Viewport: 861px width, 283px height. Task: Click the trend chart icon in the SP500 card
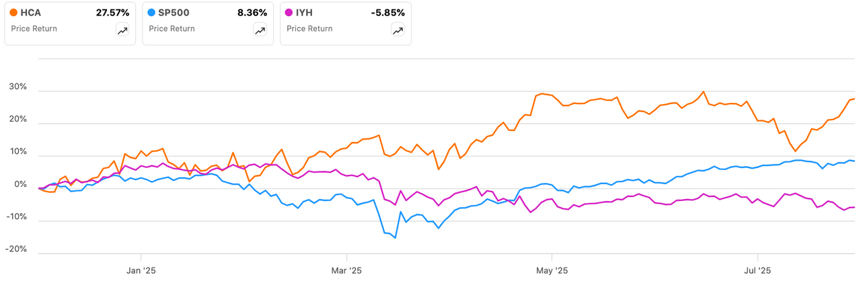pyautogui.click(x=260, y=30)
